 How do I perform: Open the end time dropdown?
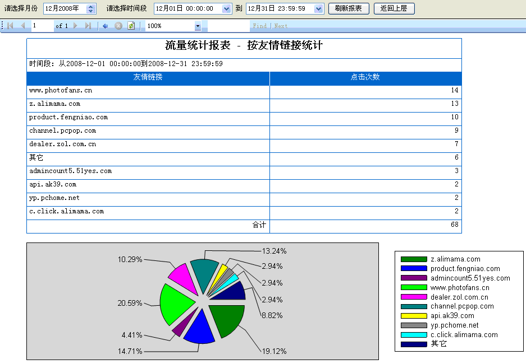click(x=319, y=9)
